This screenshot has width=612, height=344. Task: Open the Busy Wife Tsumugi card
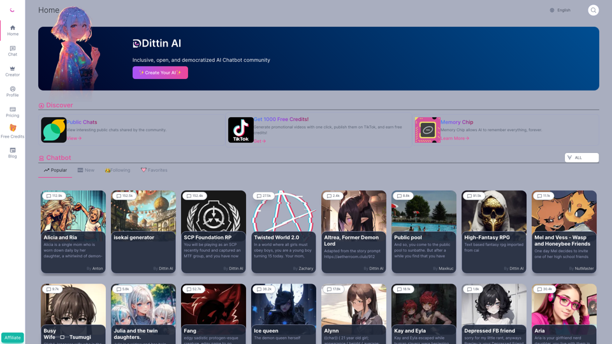[73, 313]
